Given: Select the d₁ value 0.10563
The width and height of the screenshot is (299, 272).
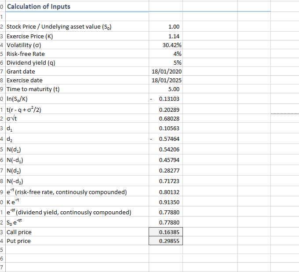Looking at the screenshot, I should click(x=166, y=128).
